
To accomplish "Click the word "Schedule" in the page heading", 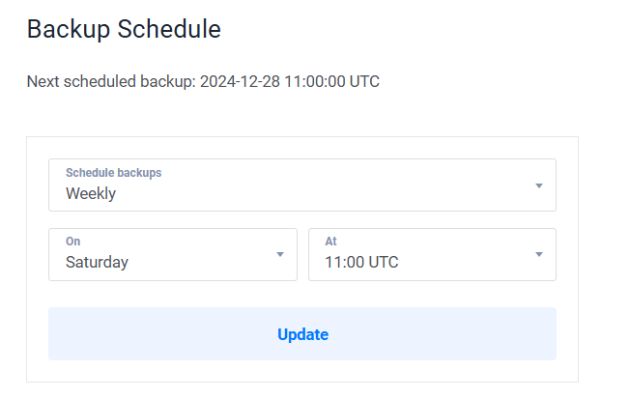I will 169,29.
